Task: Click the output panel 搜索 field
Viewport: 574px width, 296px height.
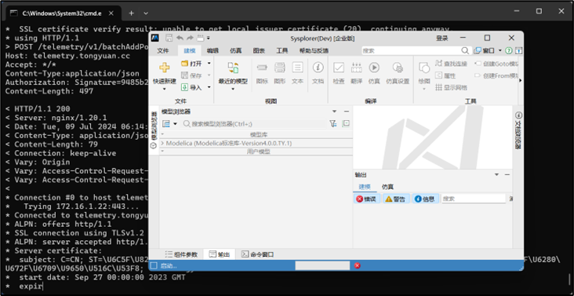Action: (474, 199)
